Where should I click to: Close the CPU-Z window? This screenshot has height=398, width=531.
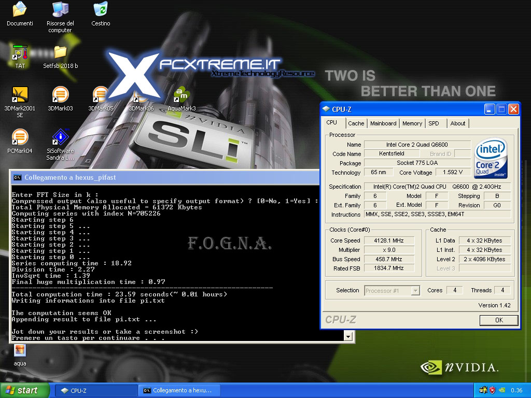[514, 109]
